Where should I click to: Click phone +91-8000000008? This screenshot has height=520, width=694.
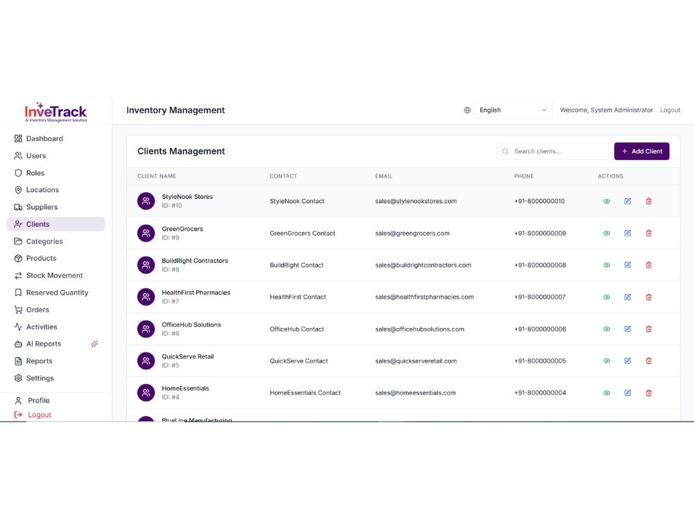coord(540,265)
